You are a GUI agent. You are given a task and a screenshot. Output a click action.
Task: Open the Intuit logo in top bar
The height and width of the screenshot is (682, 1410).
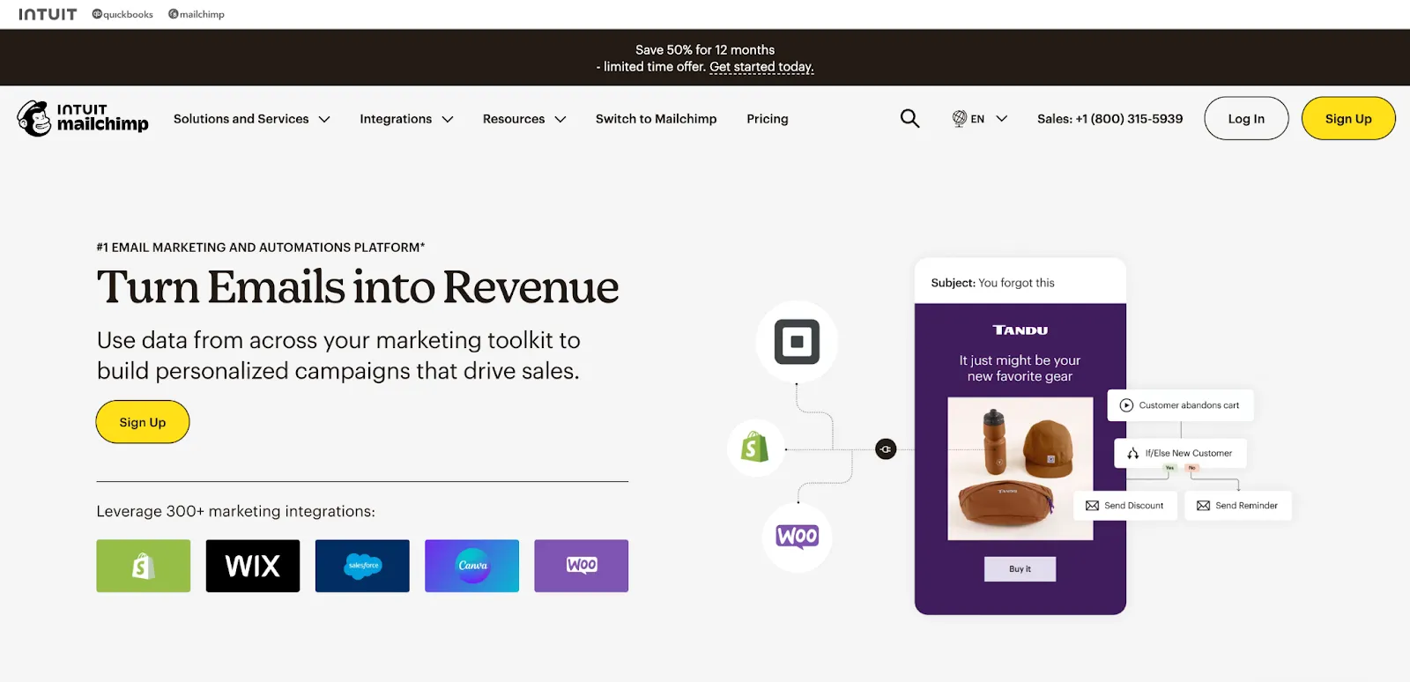(x=48, y=14)
